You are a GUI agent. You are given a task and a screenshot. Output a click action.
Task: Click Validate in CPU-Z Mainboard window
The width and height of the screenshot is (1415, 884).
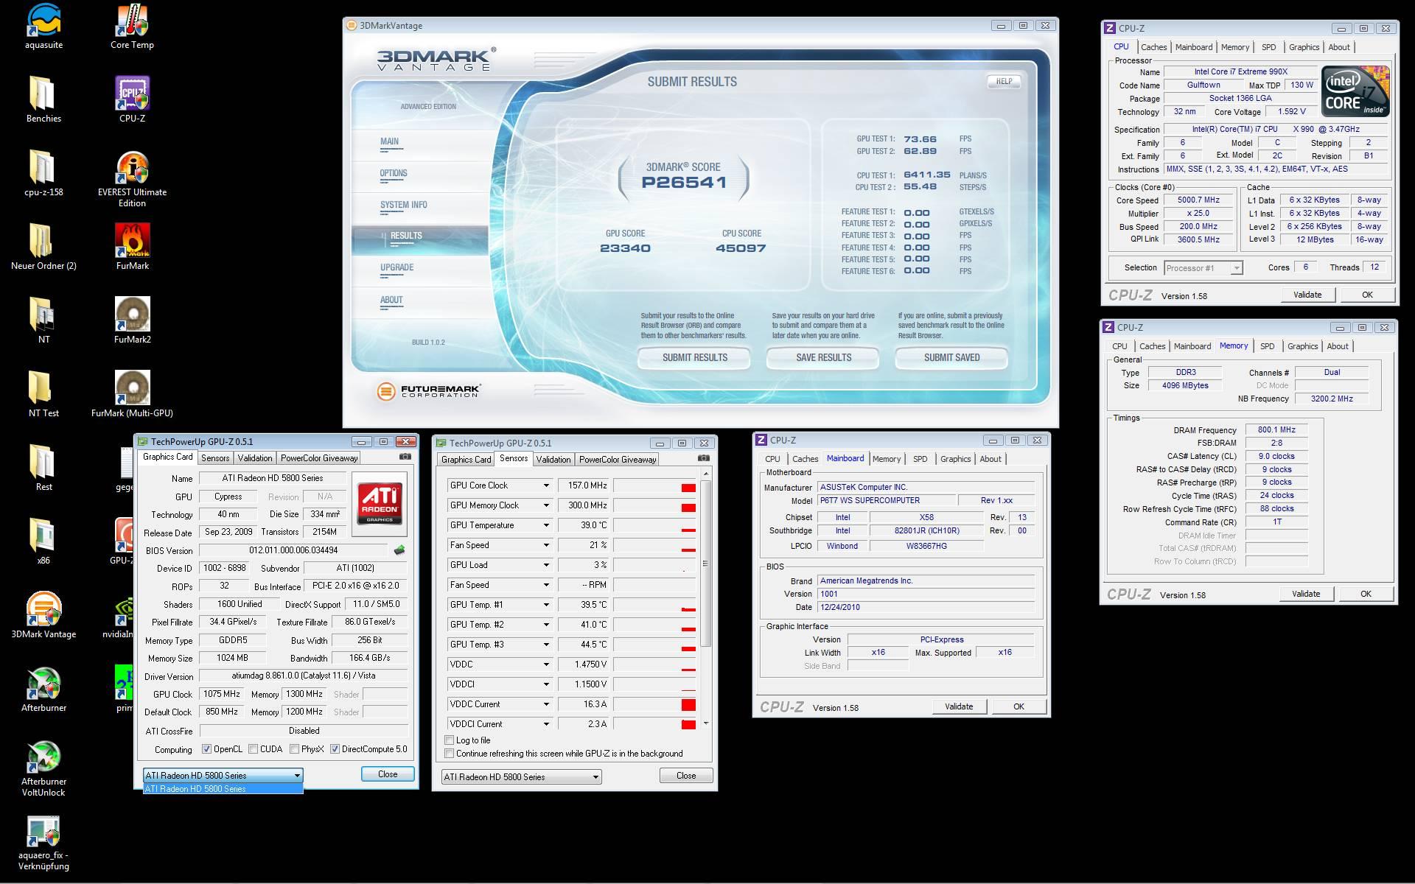click(x=959, y=706)
